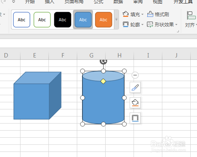
Task: Select column E header
Action: (35, 55)
